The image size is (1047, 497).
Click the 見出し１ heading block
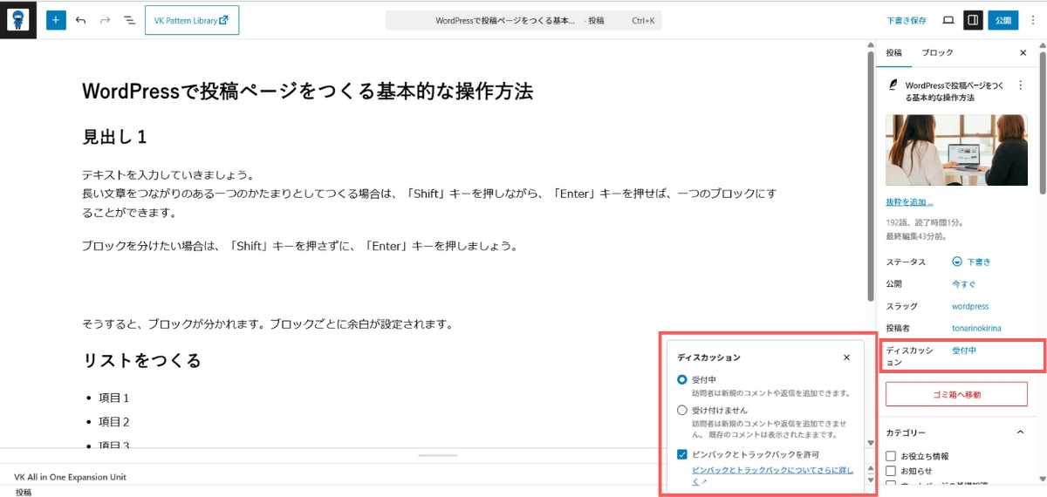coord(114,137)
